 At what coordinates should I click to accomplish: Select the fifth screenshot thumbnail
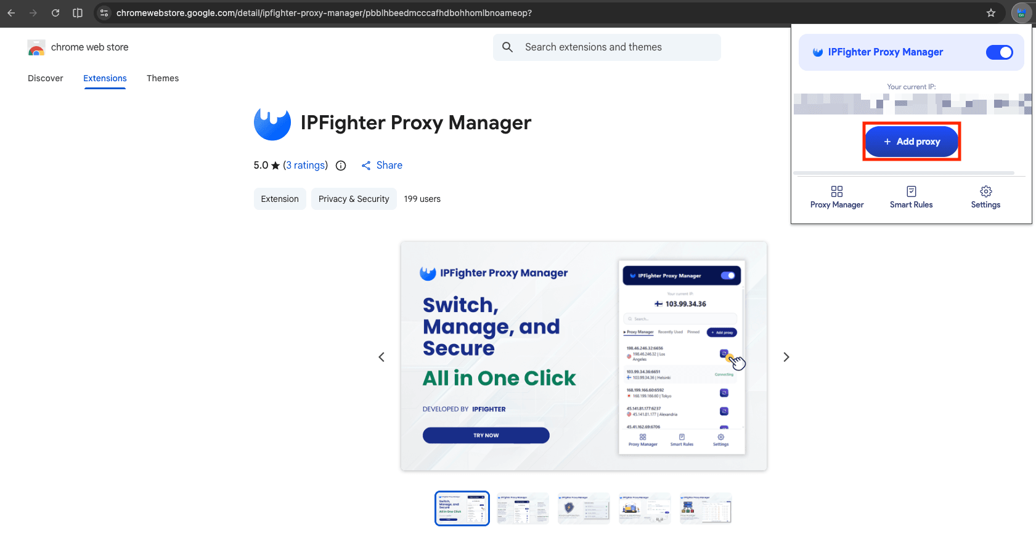pyautogui.click(x=706, y=508)
